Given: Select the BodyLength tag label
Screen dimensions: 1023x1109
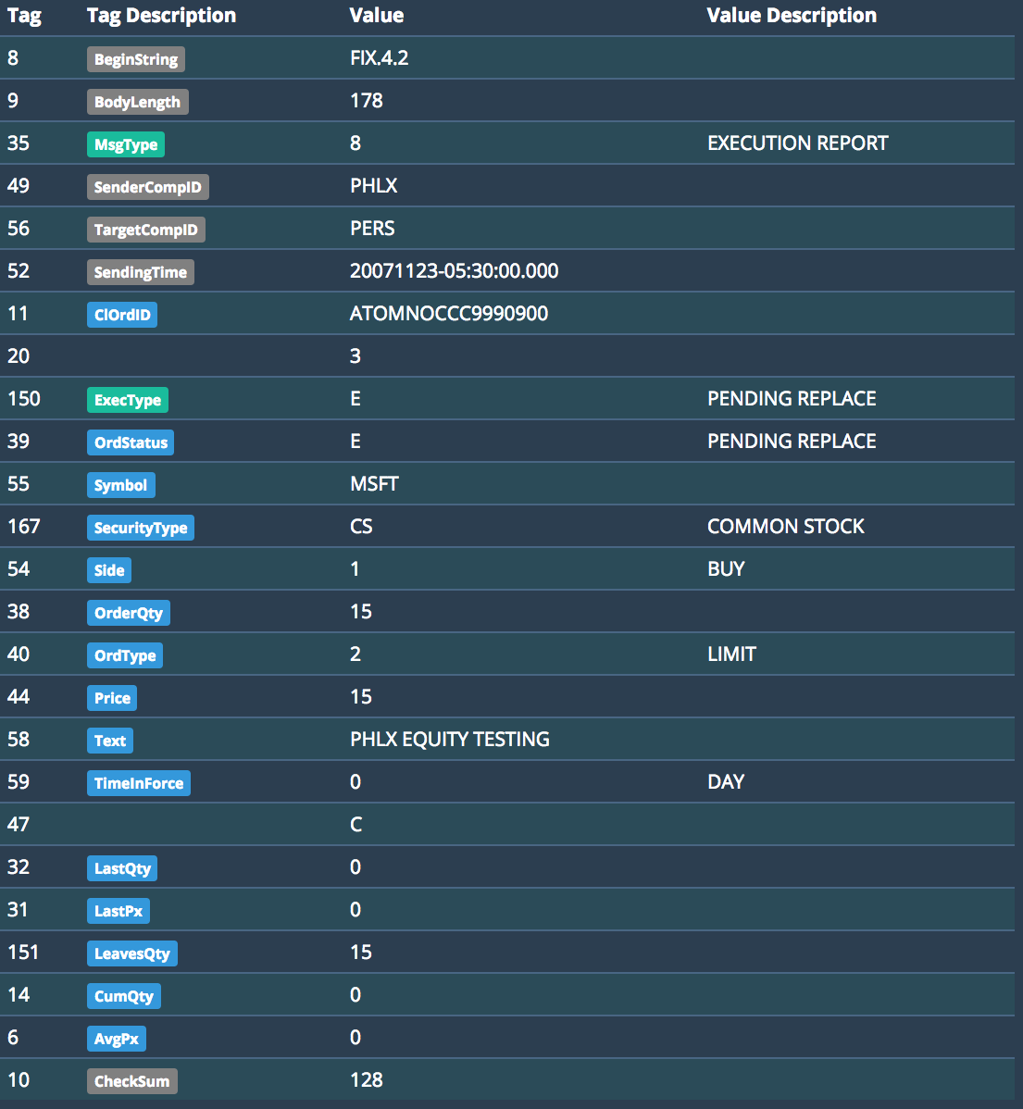Looking at the screenshot, I should click(137, 102).
